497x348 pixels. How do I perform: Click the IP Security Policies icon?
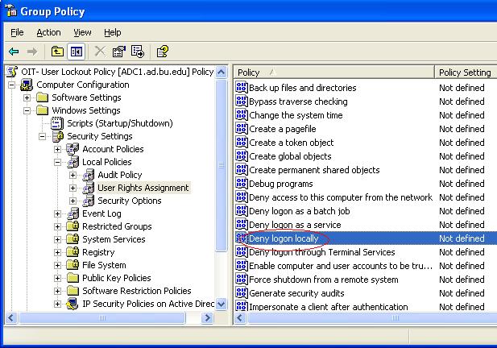[72, 304]
